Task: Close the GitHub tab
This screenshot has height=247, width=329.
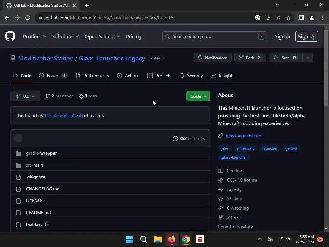Action: click(x=75, y=5)
